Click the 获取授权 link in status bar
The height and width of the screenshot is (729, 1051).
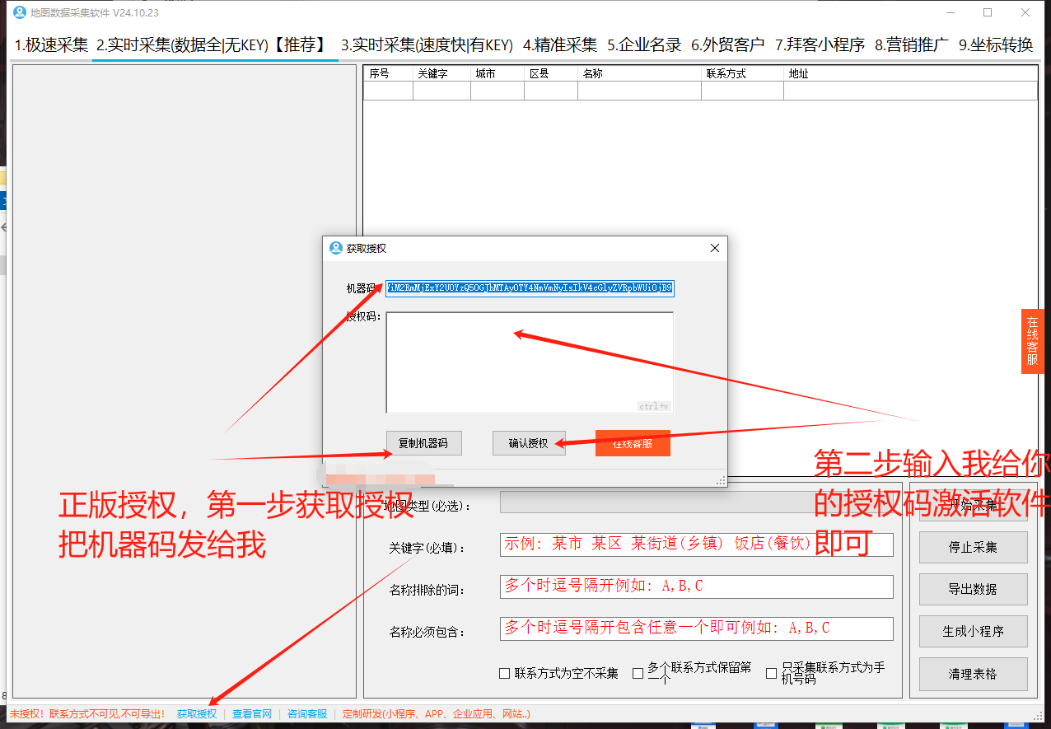point(197,714)
